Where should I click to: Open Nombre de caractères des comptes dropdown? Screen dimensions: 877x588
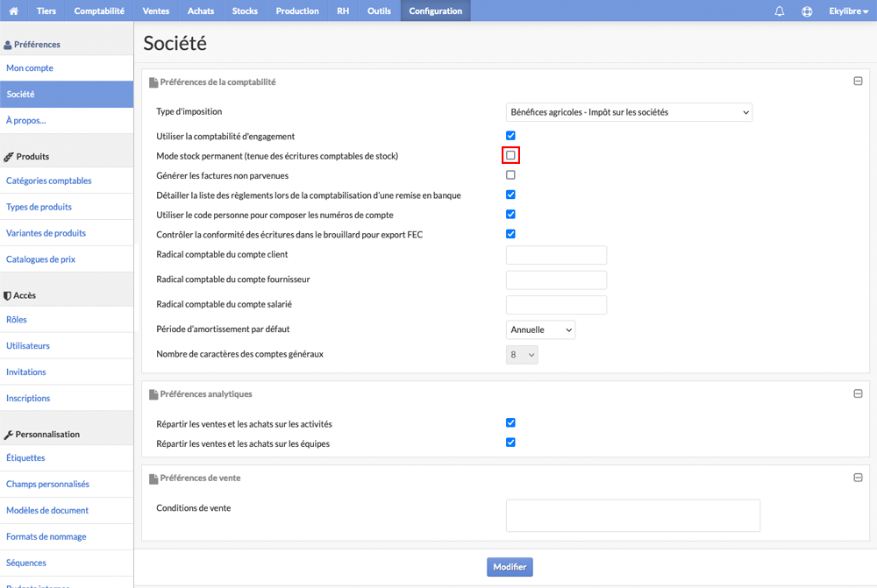(x=522, y=354)
